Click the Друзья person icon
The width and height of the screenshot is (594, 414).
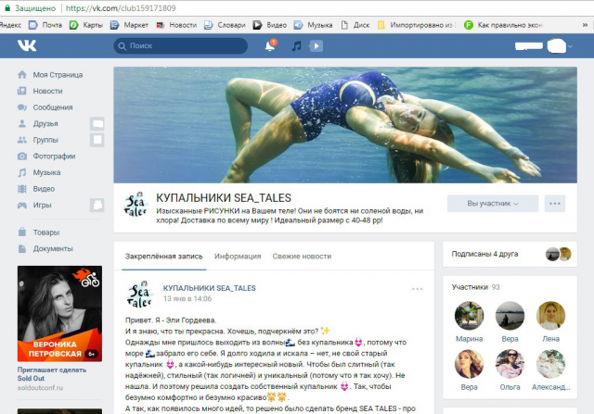[x=22, y=123]
